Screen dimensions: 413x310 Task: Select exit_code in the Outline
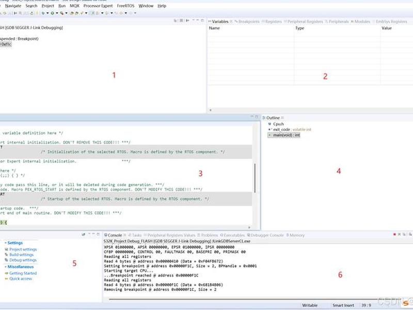(x=290, y=130)
